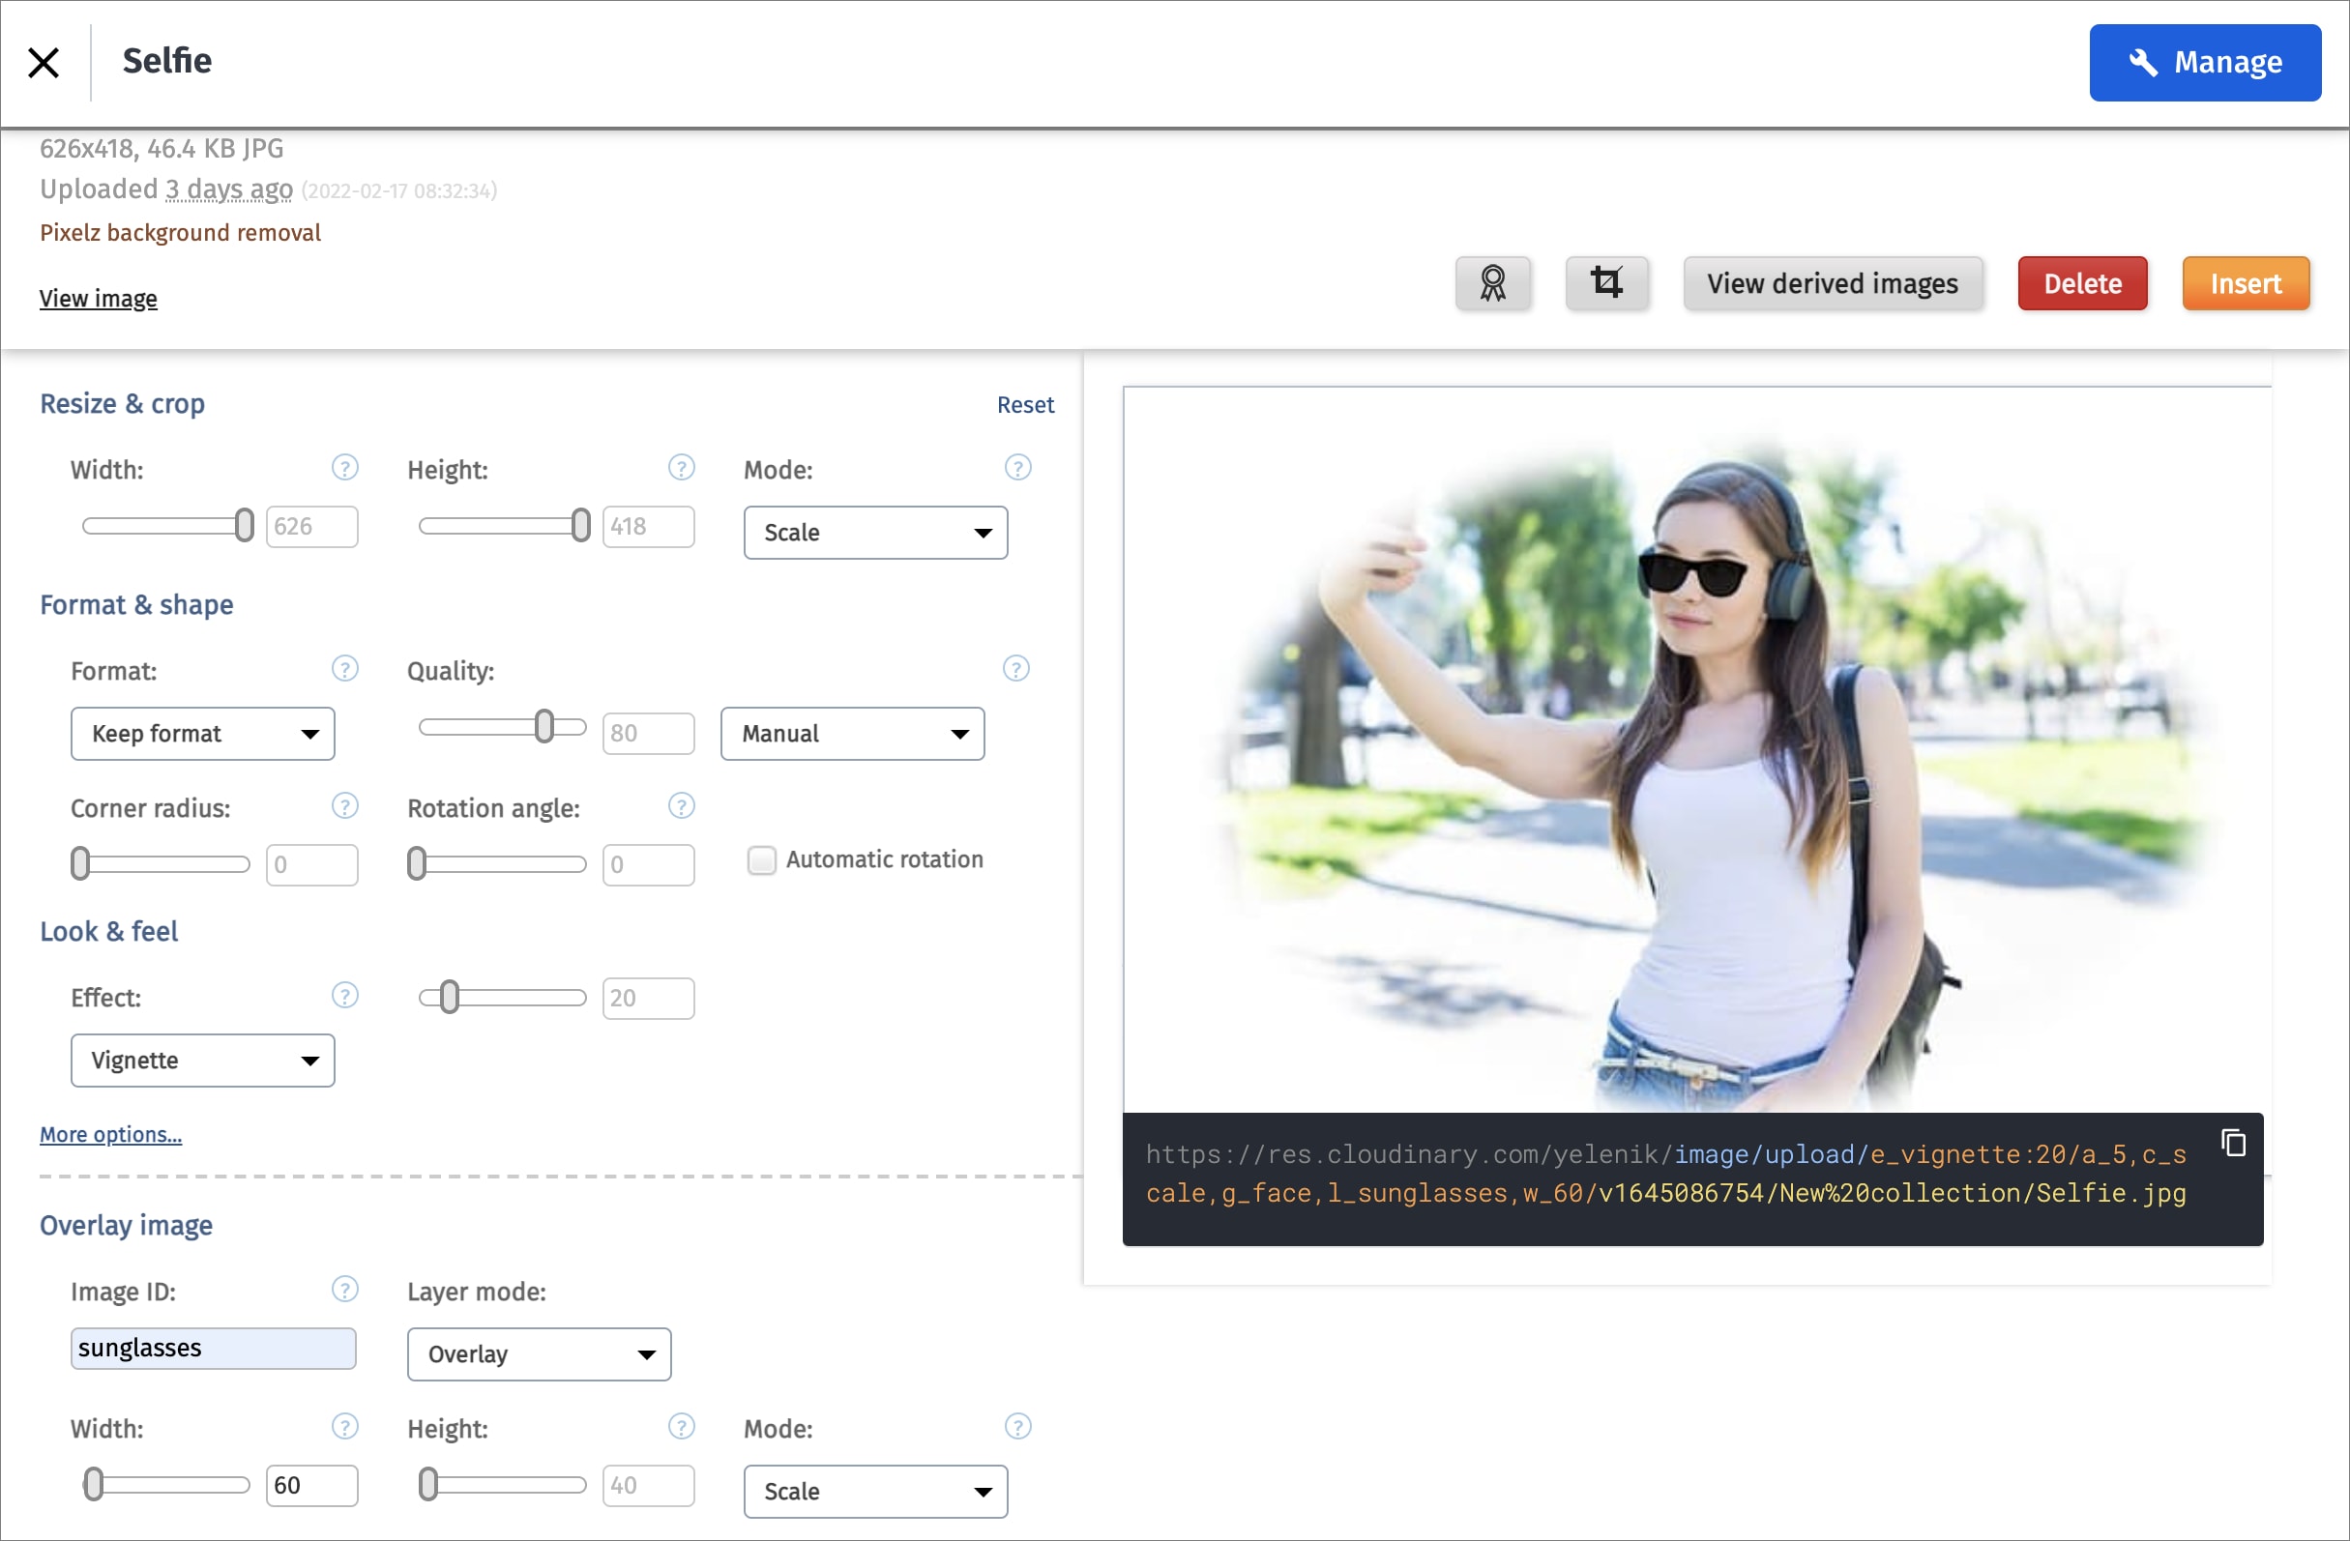
Task: Enable the Automatic rotation checkbox
Action: point(761,859)
